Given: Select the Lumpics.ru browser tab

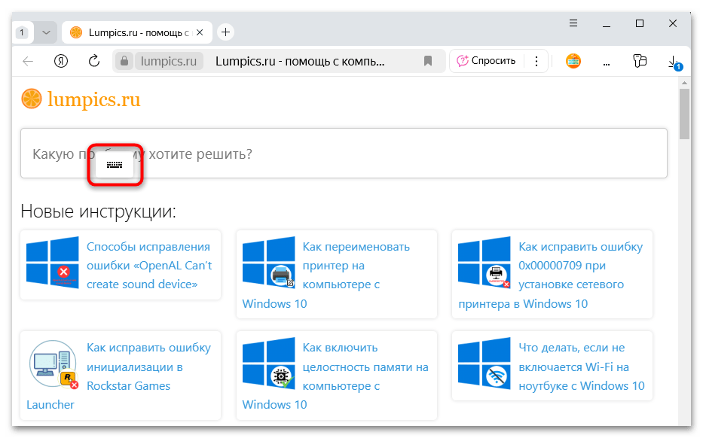Looking at the screenshot, I should (x=136, y=32).
